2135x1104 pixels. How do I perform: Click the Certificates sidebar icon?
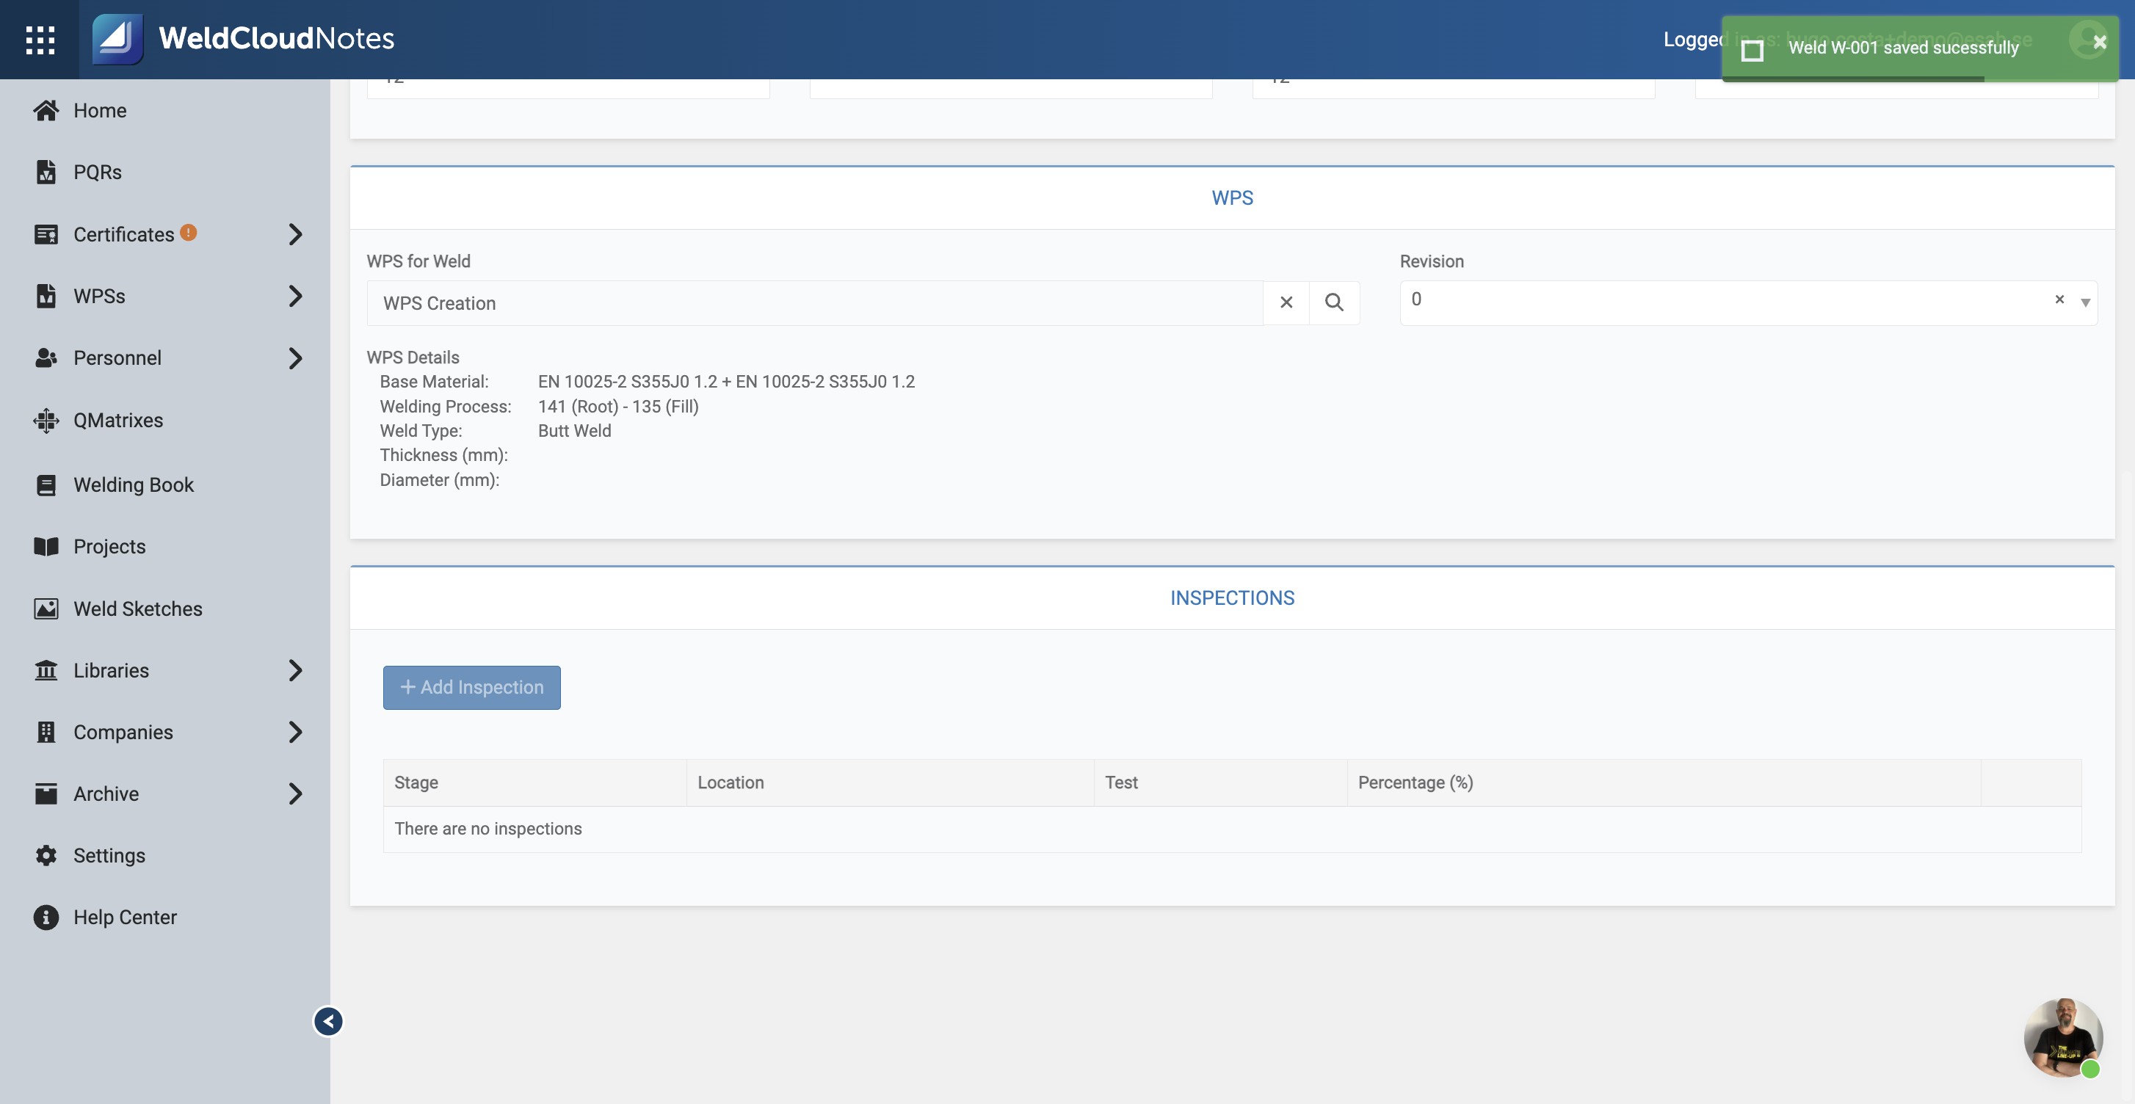46,235
